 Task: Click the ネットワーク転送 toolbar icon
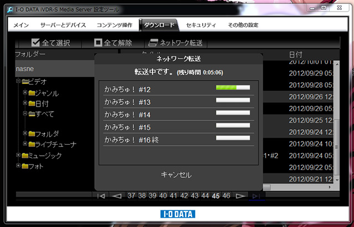153,43
